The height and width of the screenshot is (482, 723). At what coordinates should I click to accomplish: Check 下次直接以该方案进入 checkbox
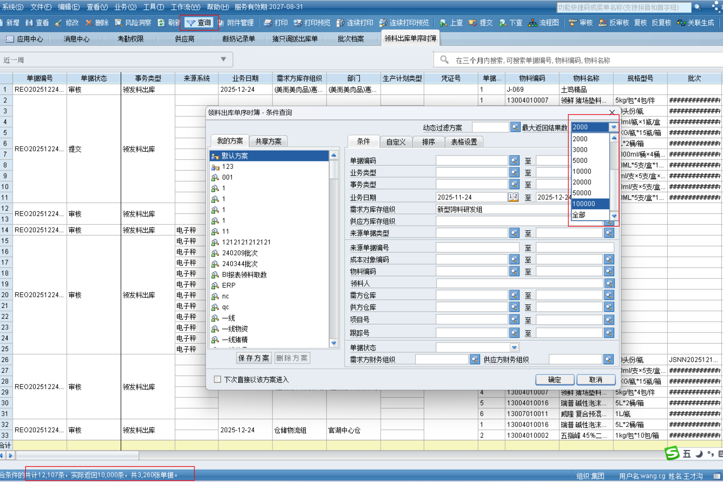(x=217, y=379)
